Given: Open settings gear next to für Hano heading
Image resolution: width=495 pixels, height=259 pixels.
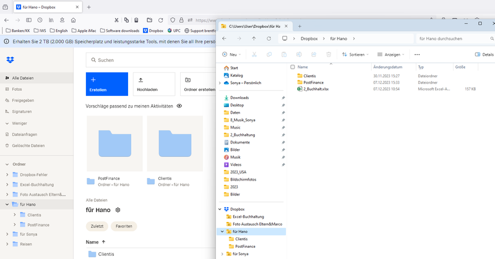Looking at the screenshot, I should pyautogui.click(x=118, y=210).
